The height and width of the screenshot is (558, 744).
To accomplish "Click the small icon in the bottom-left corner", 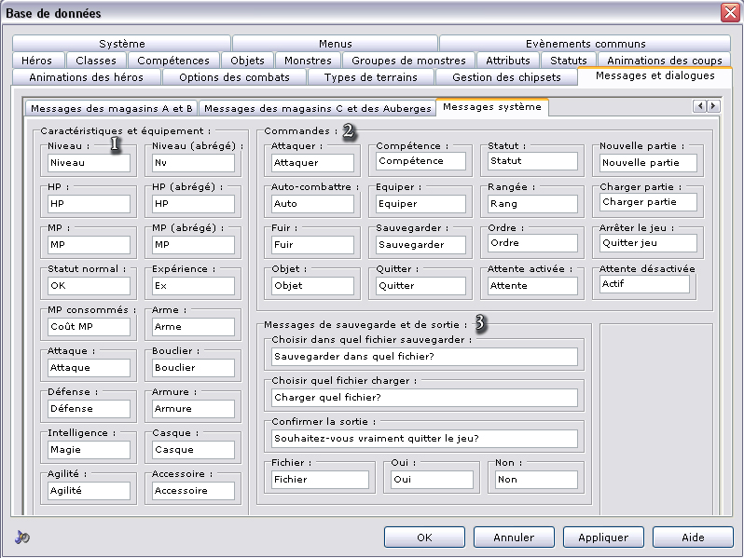I will click(22, 537).
